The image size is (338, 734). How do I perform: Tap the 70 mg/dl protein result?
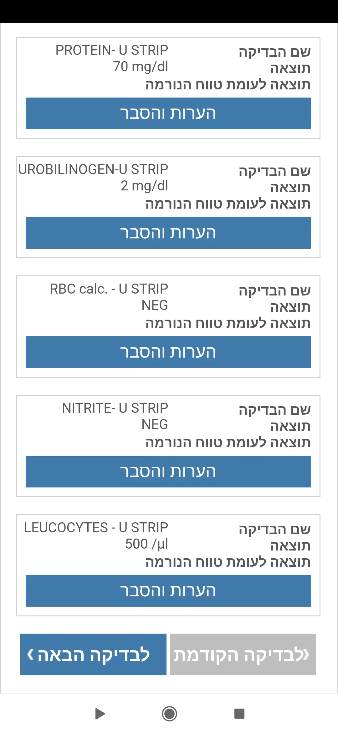click(141, 66)
